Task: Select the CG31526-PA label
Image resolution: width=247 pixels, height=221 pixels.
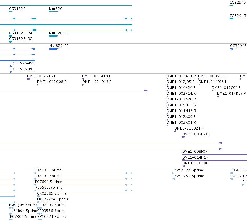Action: point(22,63)
